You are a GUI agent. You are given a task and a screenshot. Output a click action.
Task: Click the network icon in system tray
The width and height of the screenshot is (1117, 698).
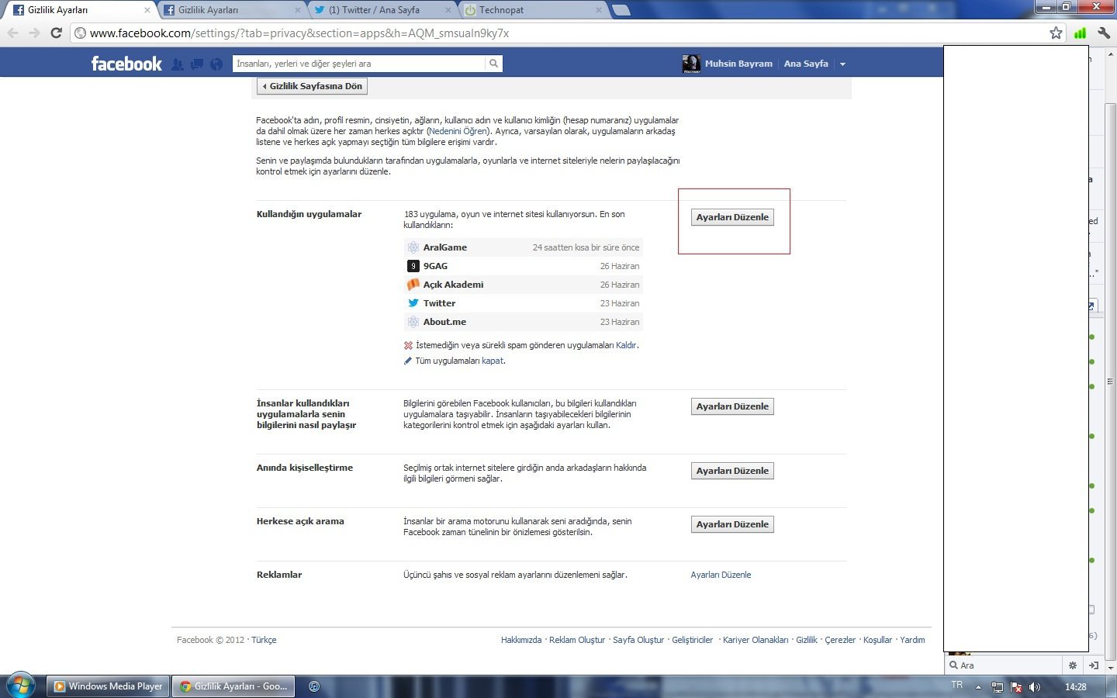(998, 687)
